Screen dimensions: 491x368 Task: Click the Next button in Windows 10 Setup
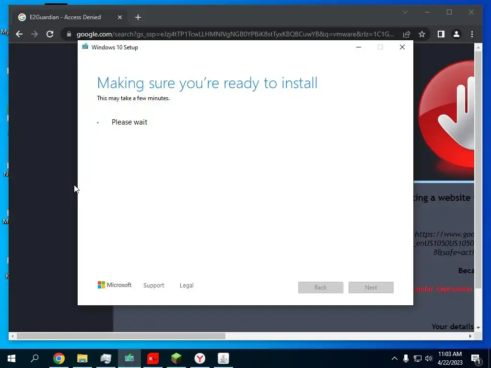(x=371, y=287)
